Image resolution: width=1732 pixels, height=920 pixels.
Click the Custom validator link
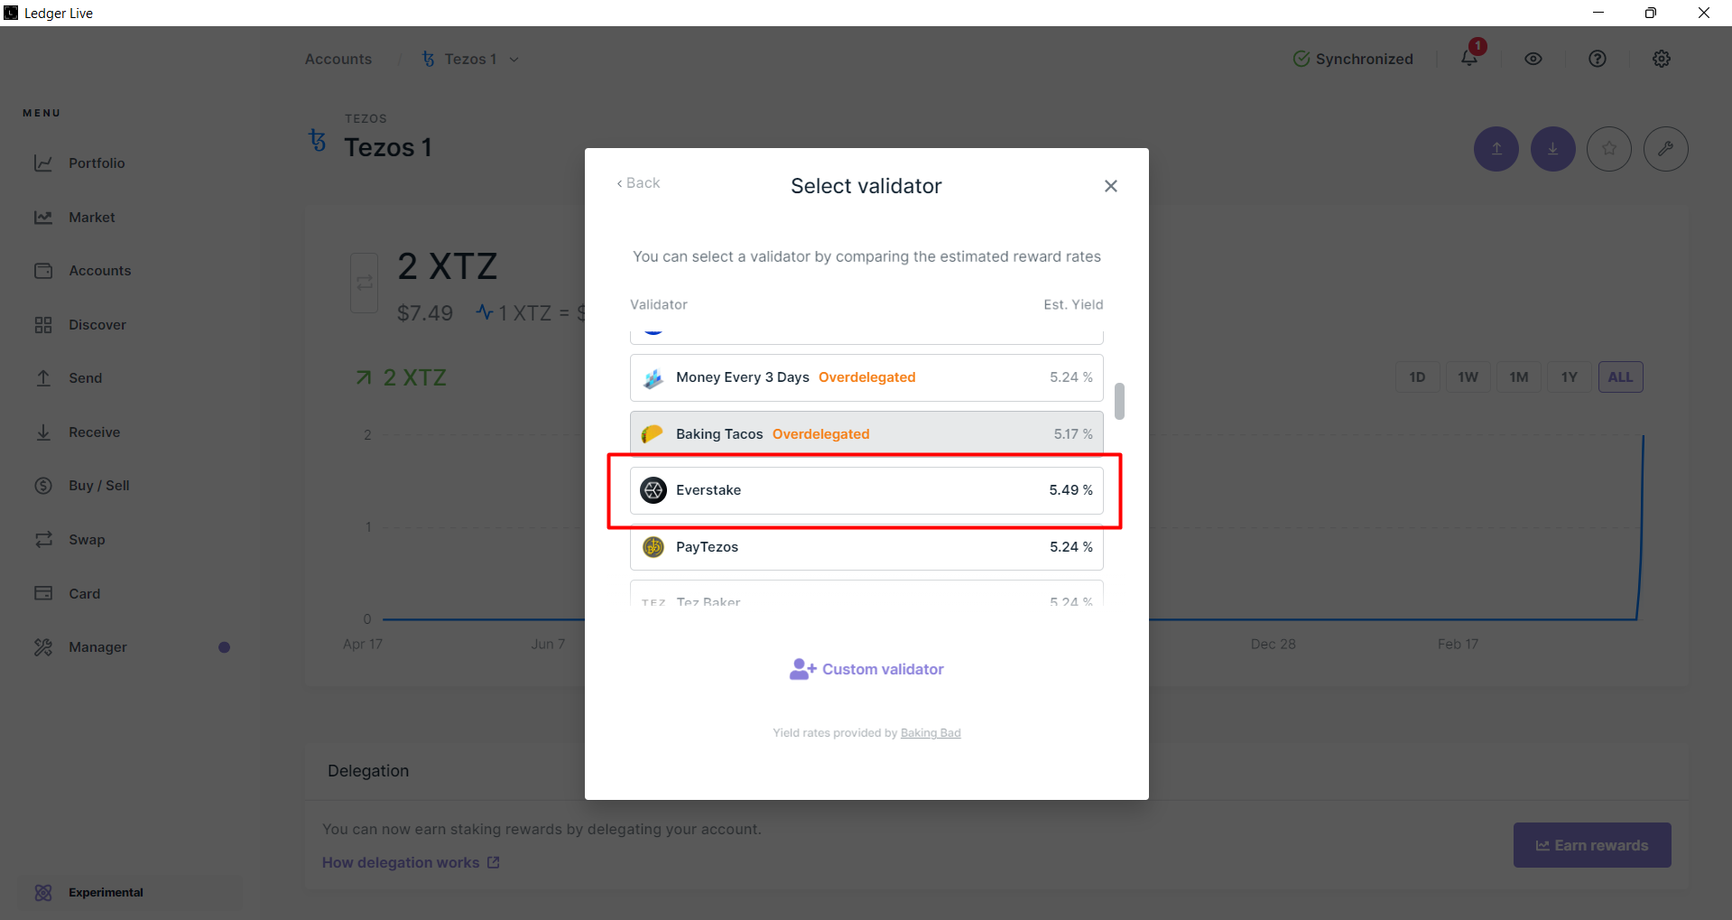point(866,669)
